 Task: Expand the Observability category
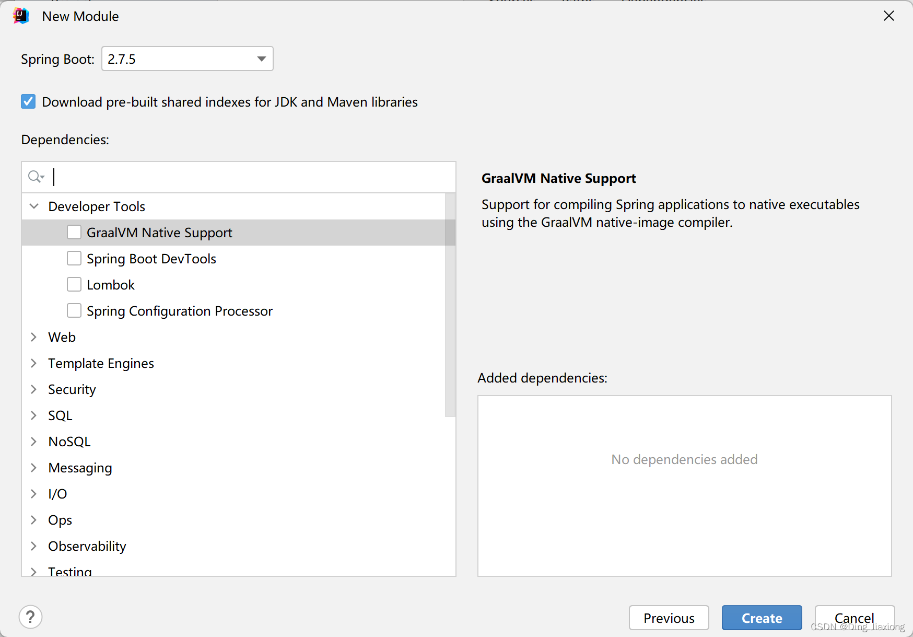tap(34, 546)
